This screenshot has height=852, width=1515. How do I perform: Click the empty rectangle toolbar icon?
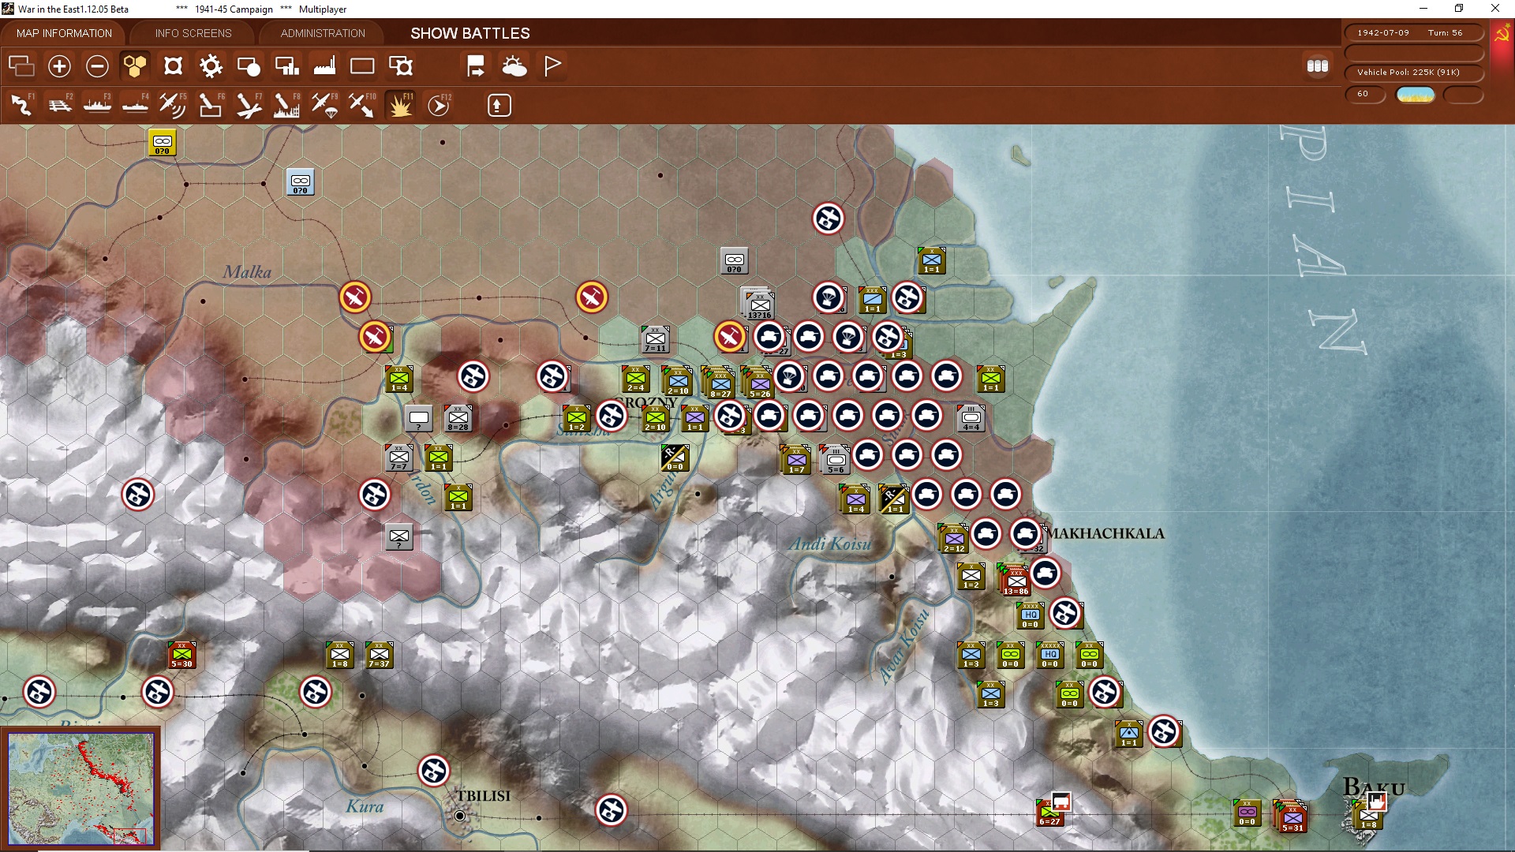[362, 66]
